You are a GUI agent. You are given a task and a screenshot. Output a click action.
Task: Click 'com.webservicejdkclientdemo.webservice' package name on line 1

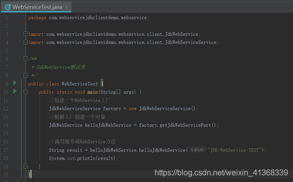[98, 18]
